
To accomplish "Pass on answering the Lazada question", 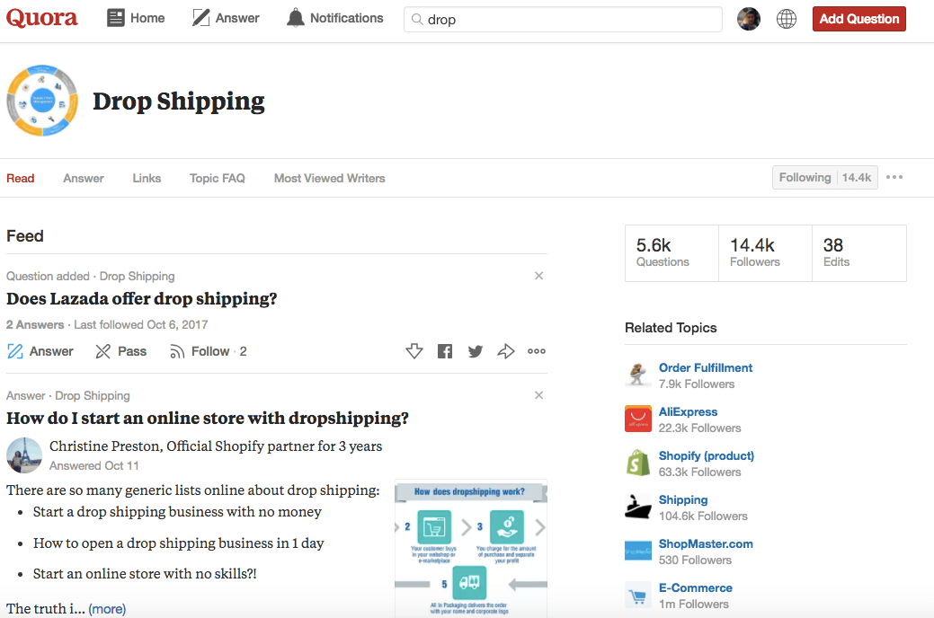I will 120,351.
